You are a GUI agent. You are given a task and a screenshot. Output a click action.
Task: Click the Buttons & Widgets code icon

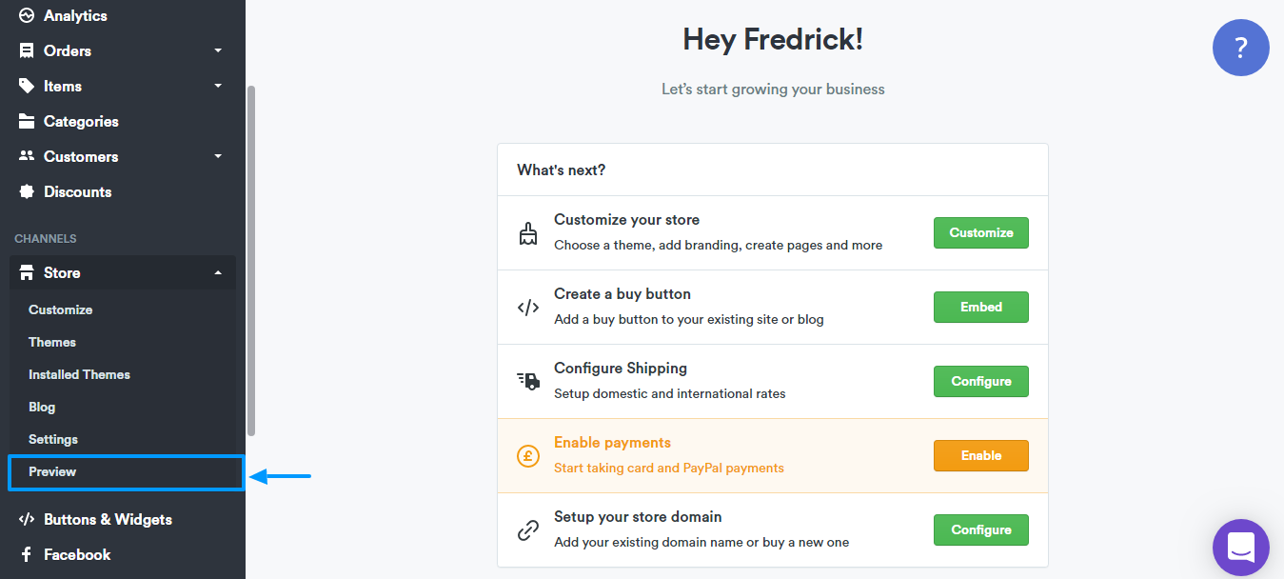click(27, 519)
